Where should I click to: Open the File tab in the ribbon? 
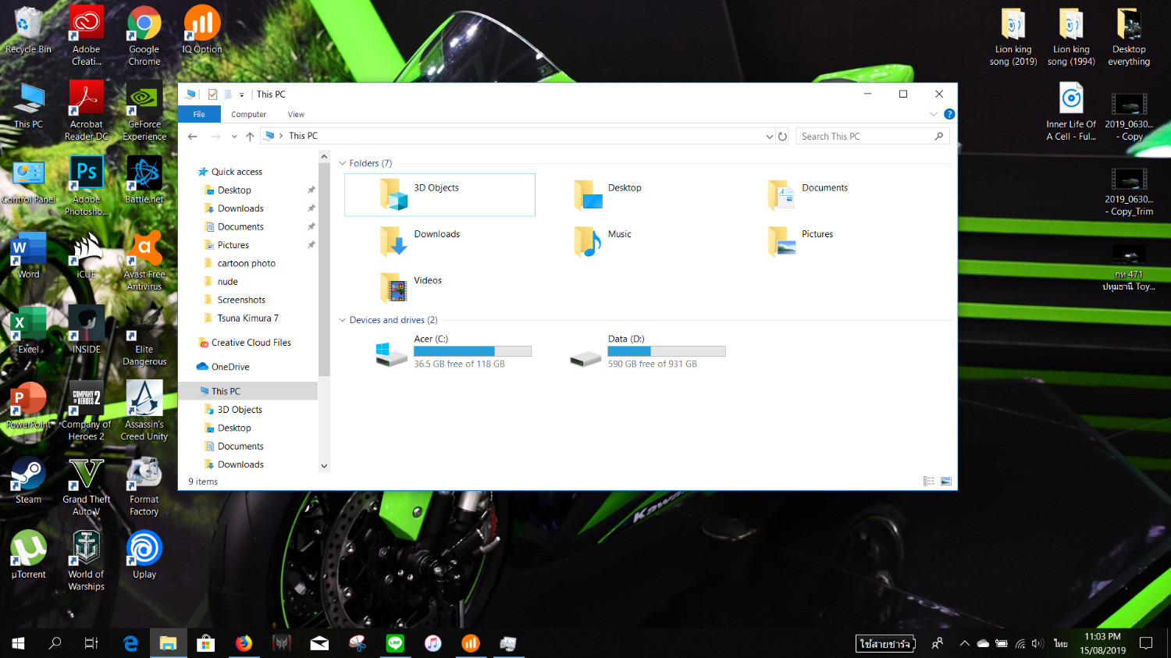coord(199,114)
